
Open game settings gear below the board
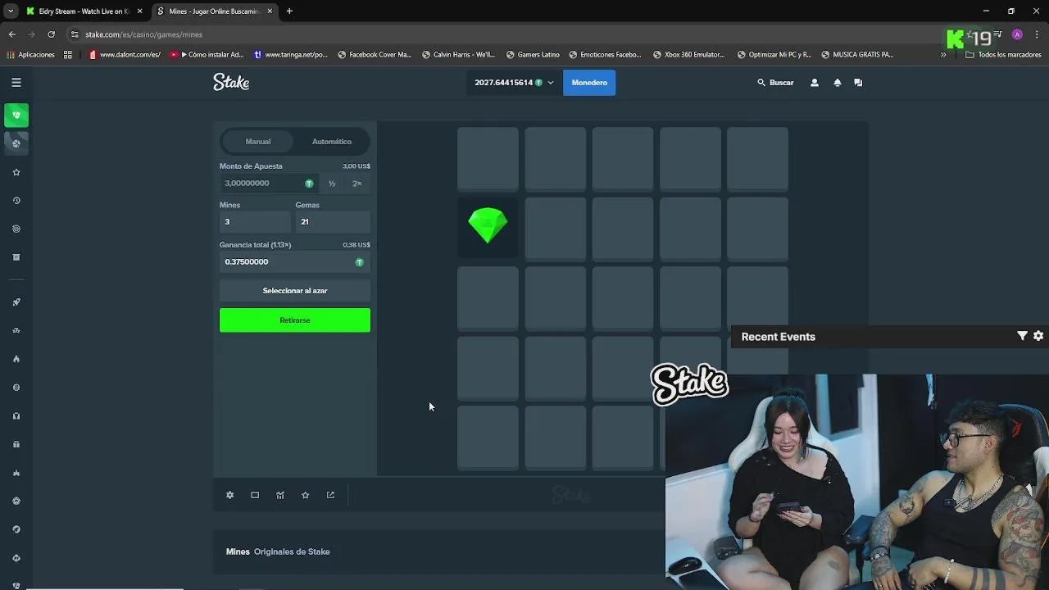229,495
